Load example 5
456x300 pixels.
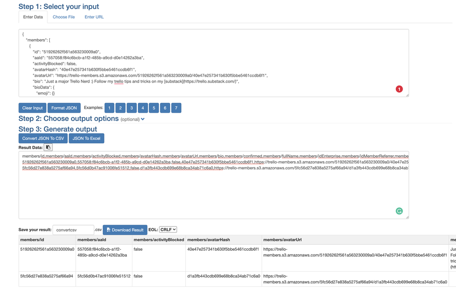154,108
